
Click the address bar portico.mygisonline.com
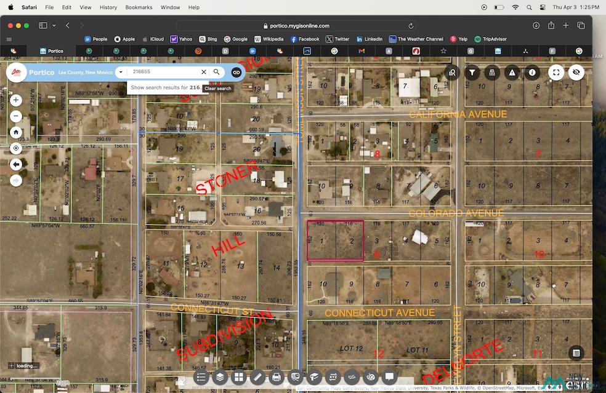coord(296,26)
